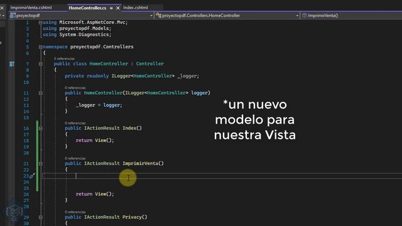
Task: Click the 'Privacy' method name on line 29
Action: pyautogui.click(x=132, y=217)
